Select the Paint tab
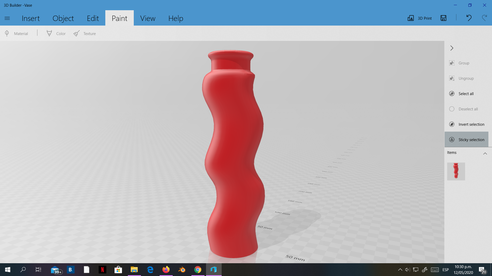 pyautogui.click(x=119, y=18)
